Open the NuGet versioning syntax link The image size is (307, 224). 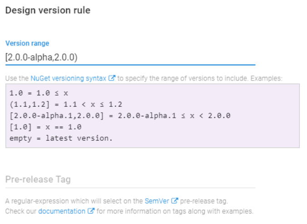(x=68, y=78)
